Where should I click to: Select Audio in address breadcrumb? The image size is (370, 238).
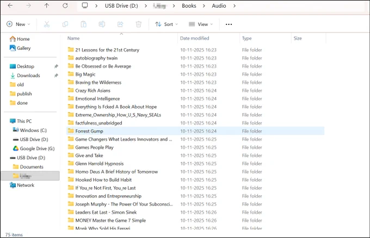(219, 5)
